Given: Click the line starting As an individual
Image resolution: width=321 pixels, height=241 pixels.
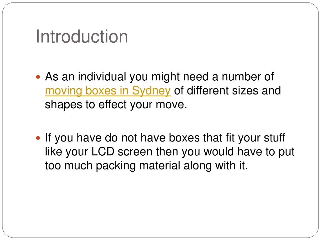Looking at the screenshot, I should pyautogui.click(x=159, y=77).
